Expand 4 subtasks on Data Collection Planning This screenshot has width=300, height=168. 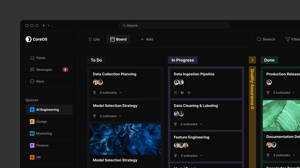pos(120,92)
